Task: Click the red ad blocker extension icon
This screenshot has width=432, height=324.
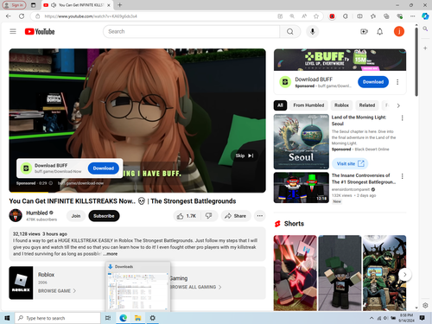Action: (x=332, y=16)
